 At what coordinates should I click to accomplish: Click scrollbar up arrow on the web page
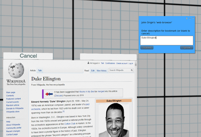tap(136, 64)
